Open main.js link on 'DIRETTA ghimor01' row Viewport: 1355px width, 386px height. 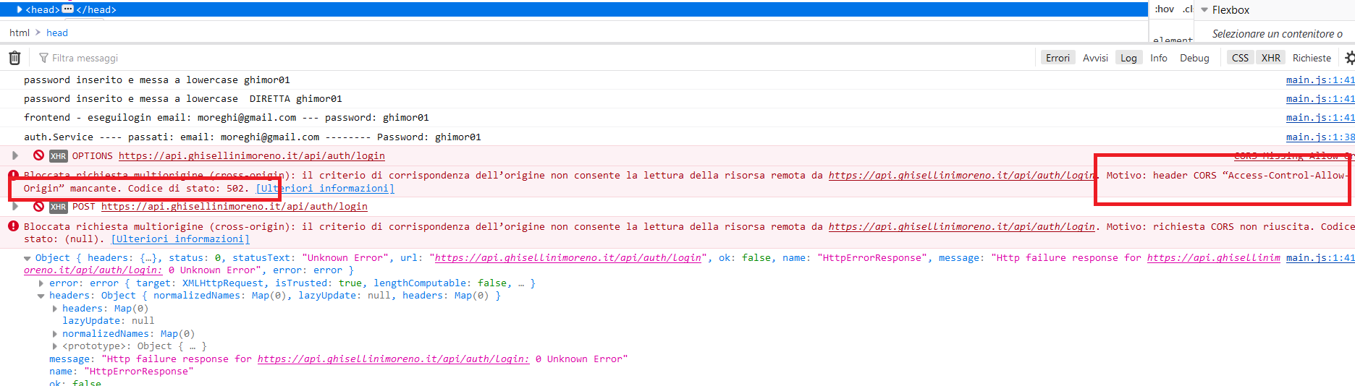pyautogui.click(x=1320, y=98)
